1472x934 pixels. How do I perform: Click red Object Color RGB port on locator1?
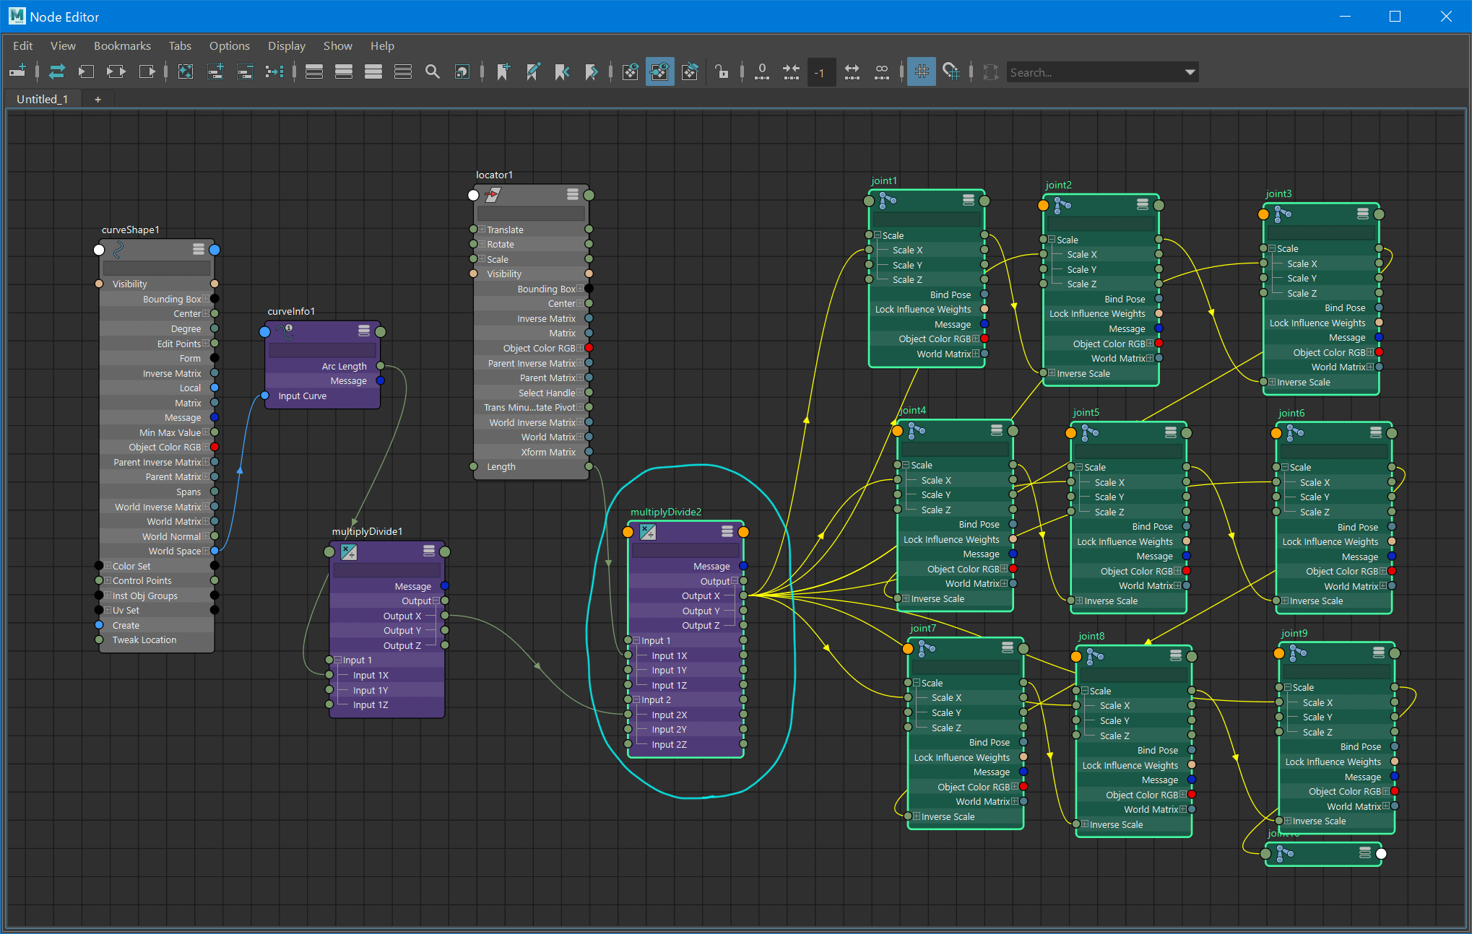[589, 348]
